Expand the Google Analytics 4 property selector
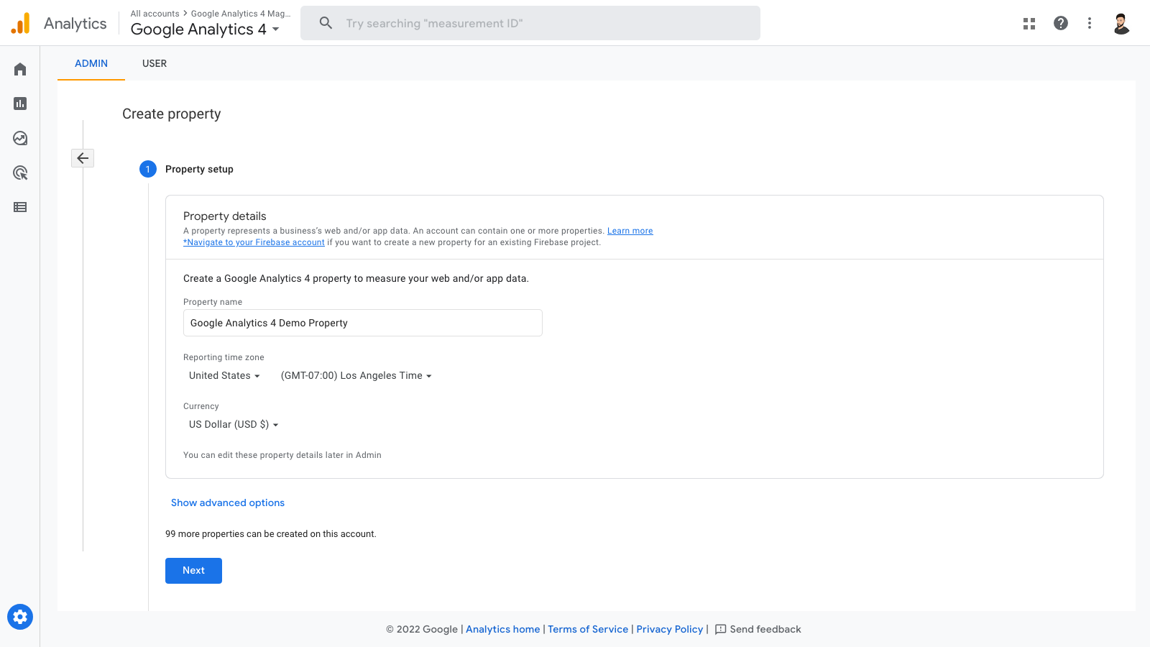 (x=205, y=29)
